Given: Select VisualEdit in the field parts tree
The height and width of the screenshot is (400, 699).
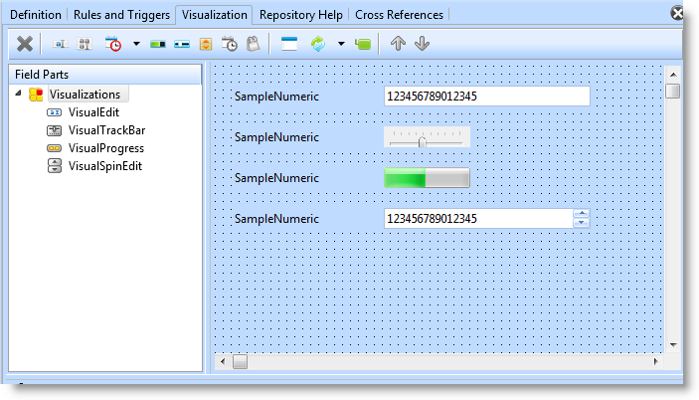Looking at the screenshot, I should pos(93,112).
